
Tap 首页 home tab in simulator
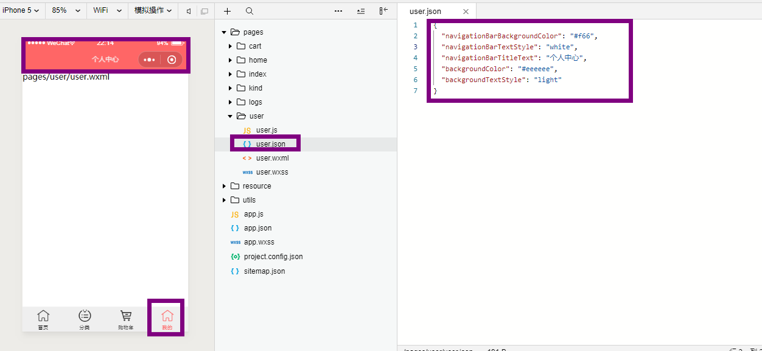tap(43, 319)
